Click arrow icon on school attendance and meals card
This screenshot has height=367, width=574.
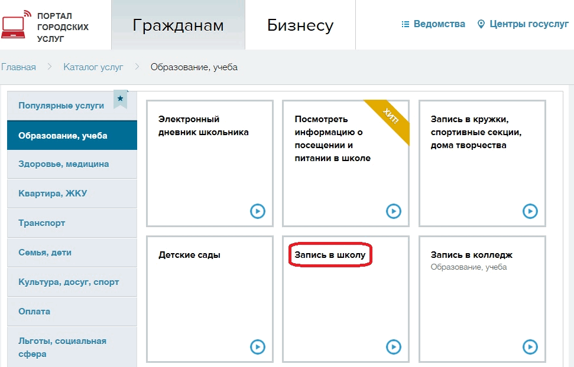tap(393, 211)
